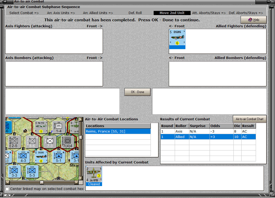Click the -3 odds cell
The height and width of the screenshot is (198, 275).
[x=222, y=131]
